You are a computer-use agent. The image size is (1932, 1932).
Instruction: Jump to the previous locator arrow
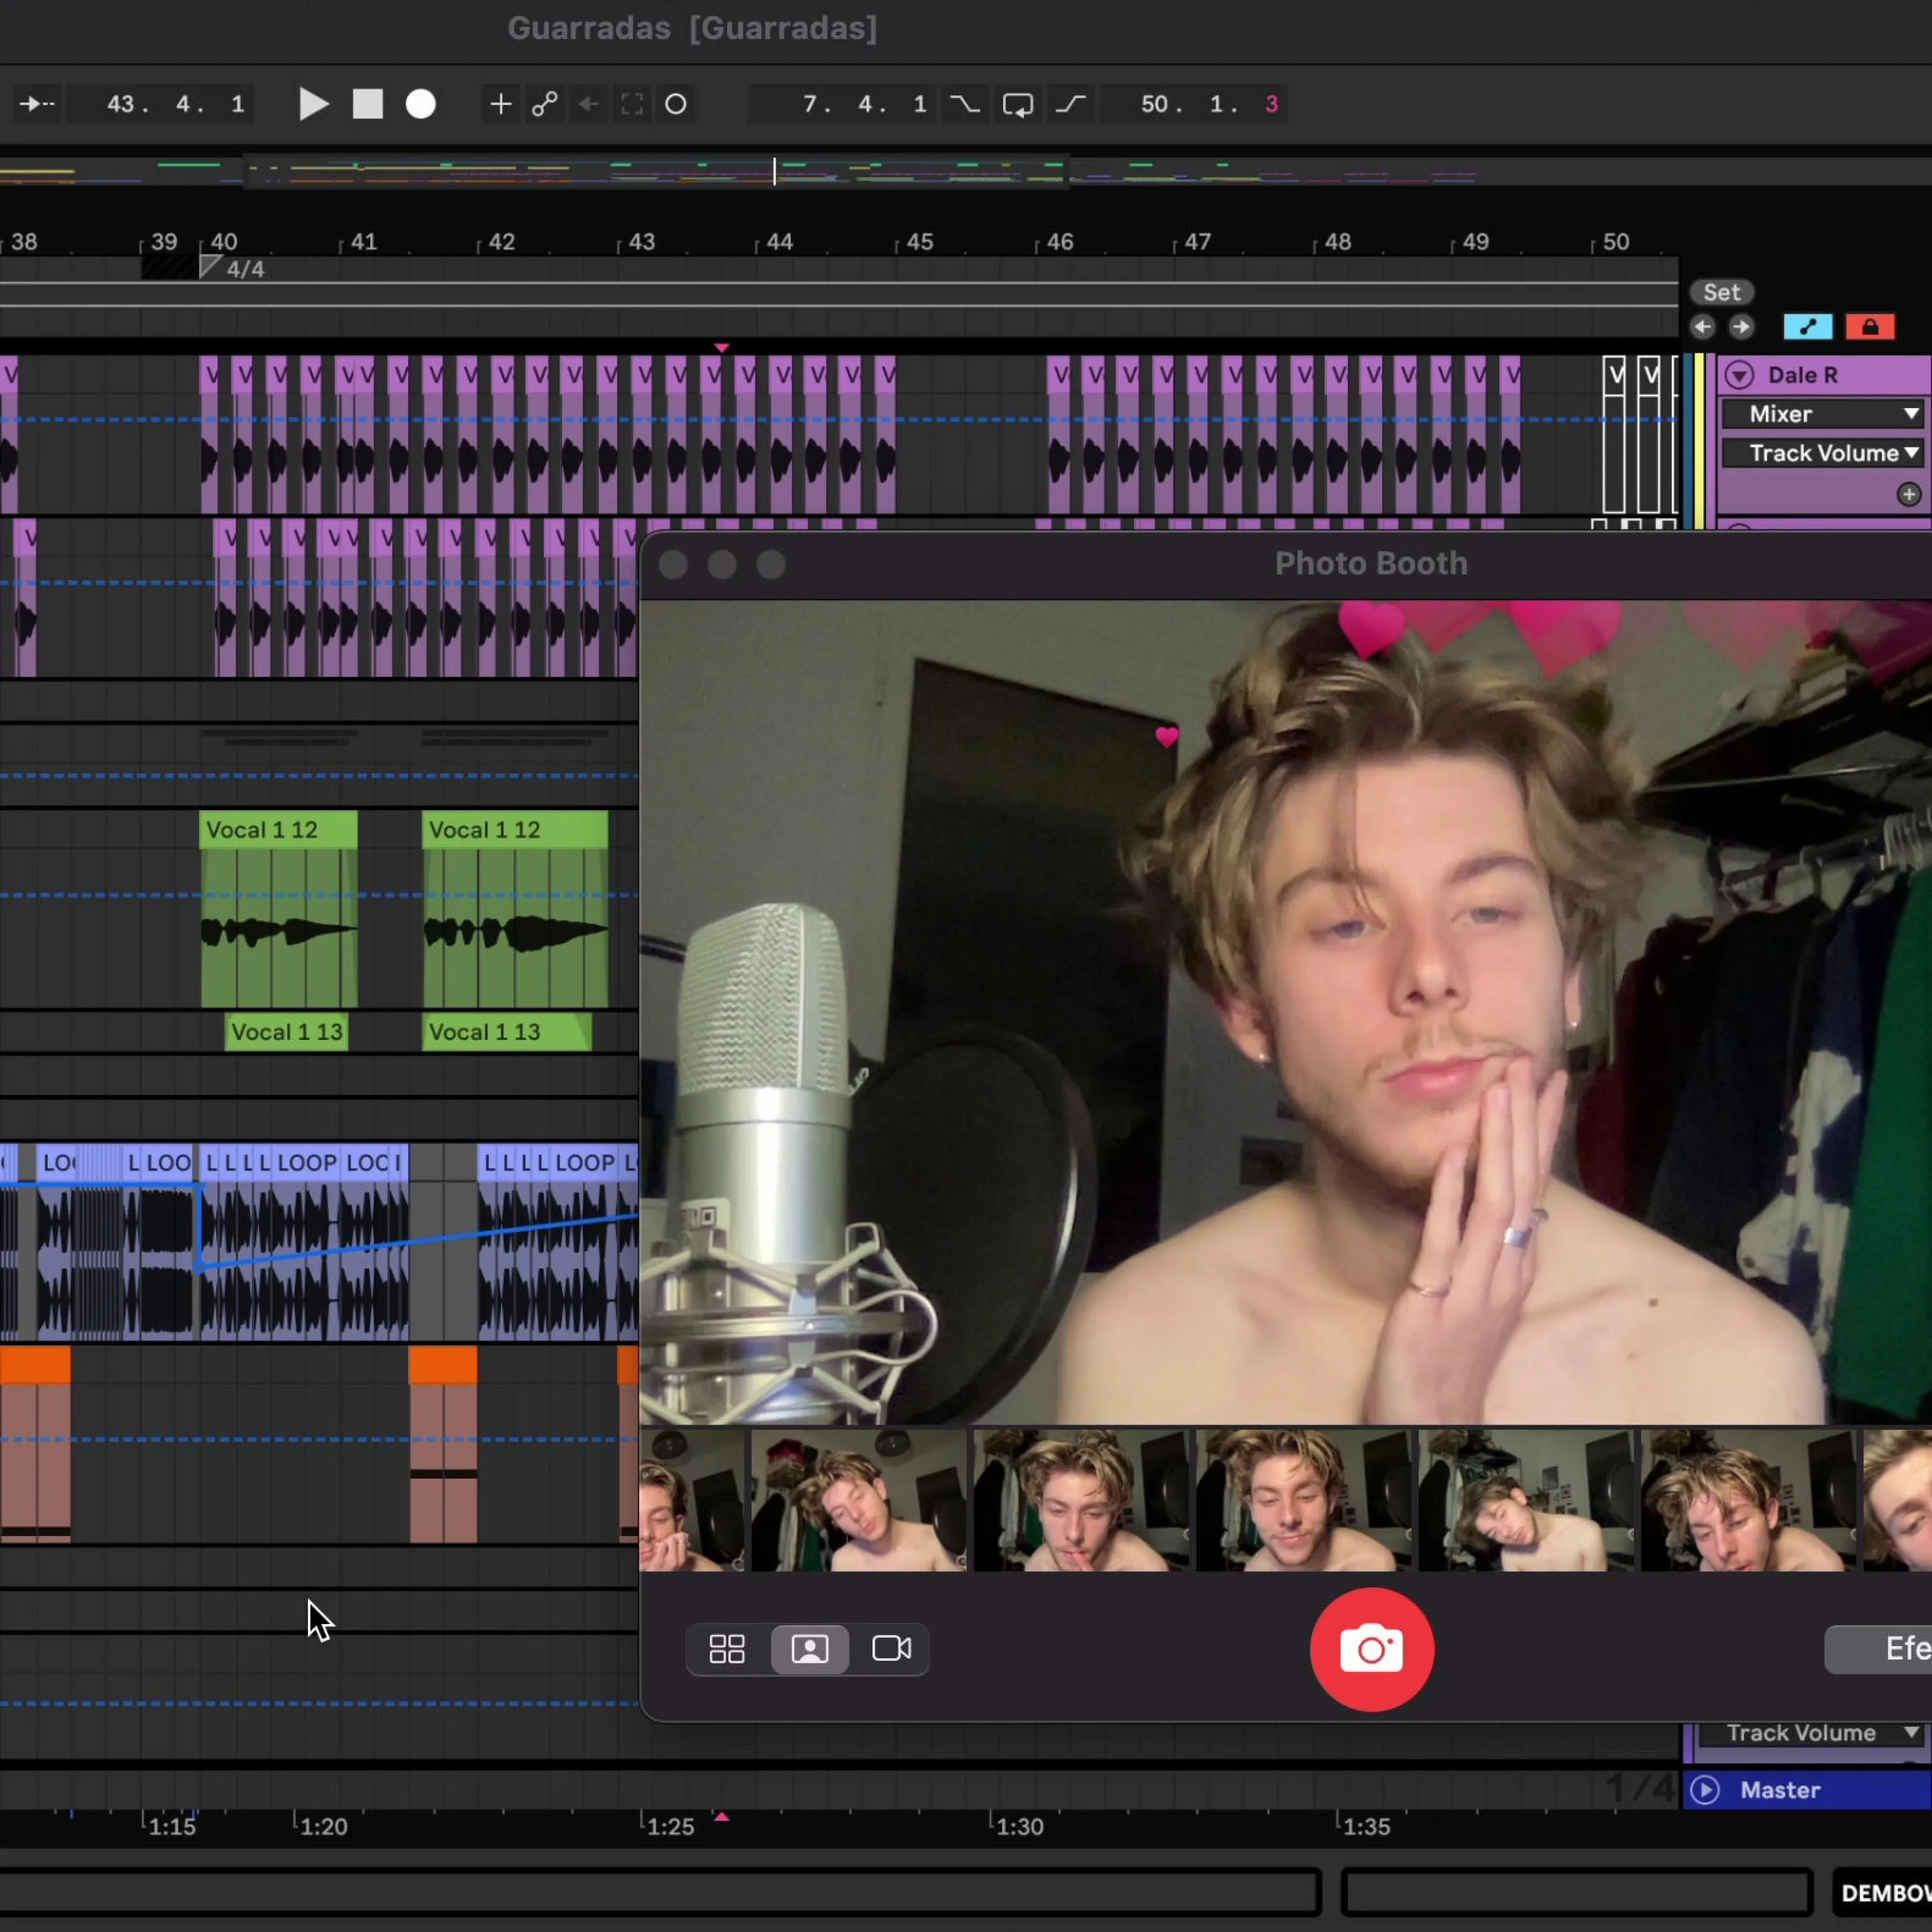[1702, 327]
